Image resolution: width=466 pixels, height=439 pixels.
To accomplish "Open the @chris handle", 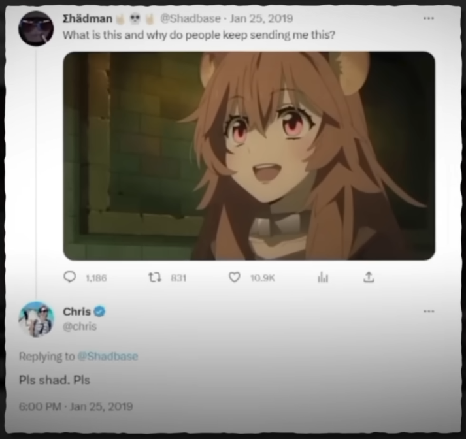I will [x=80, y=326].
